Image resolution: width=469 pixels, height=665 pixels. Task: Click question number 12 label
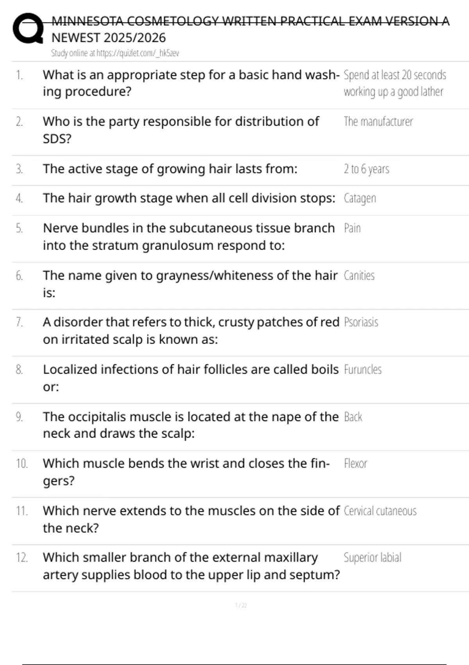22,557
